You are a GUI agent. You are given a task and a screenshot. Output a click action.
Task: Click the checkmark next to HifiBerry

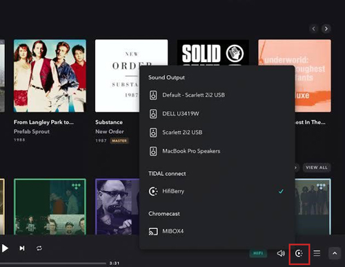coord(281,191)
